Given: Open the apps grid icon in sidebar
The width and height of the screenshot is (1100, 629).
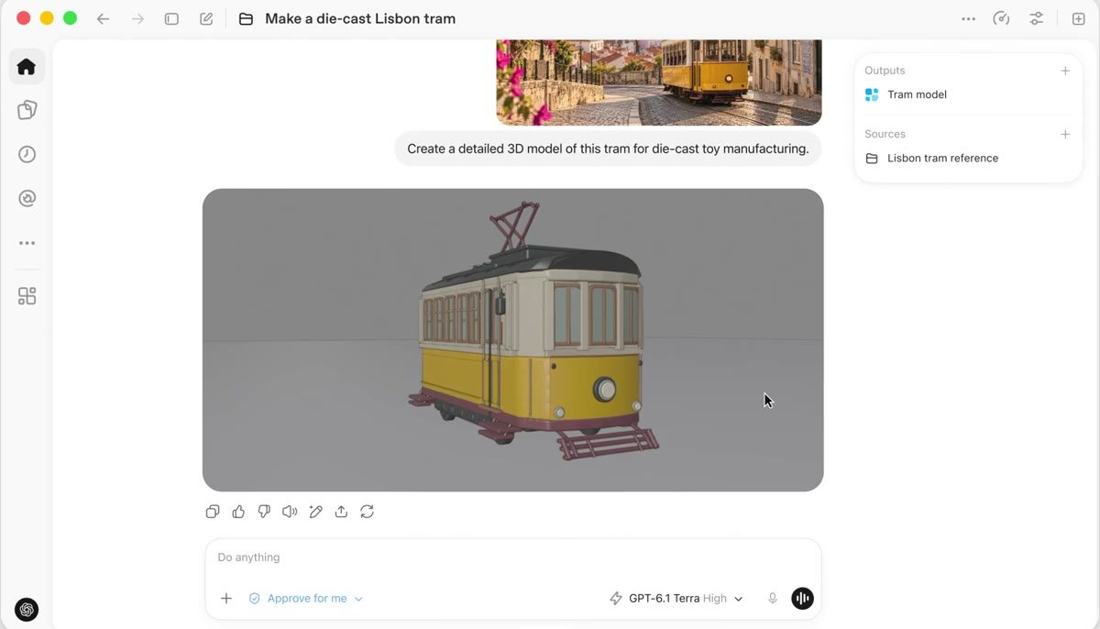Looking at the screenshot, I should pos(27,296).
